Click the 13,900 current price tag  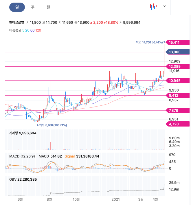click(x=178, y=52)
